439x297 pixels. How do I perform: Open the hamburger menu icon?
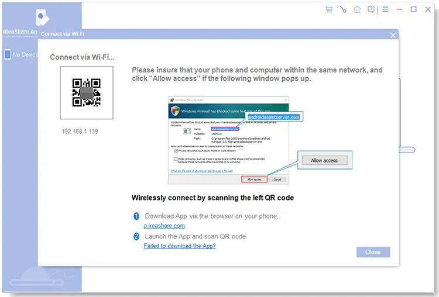coord(386,9)
